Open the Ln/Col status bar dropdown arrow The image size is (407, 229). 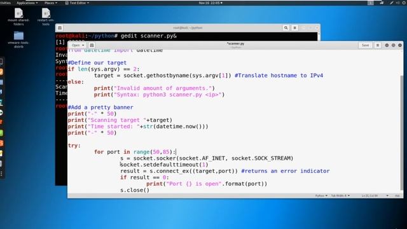387,195
